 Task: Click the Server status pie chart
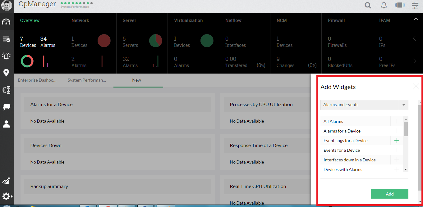click(156, 41)
